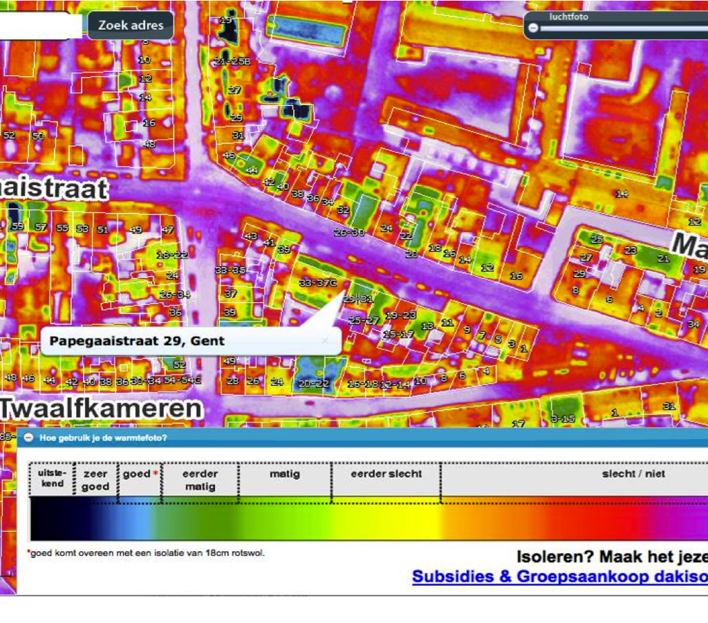Click the 'eerder slecht' legend label

[x=386, y=474]
